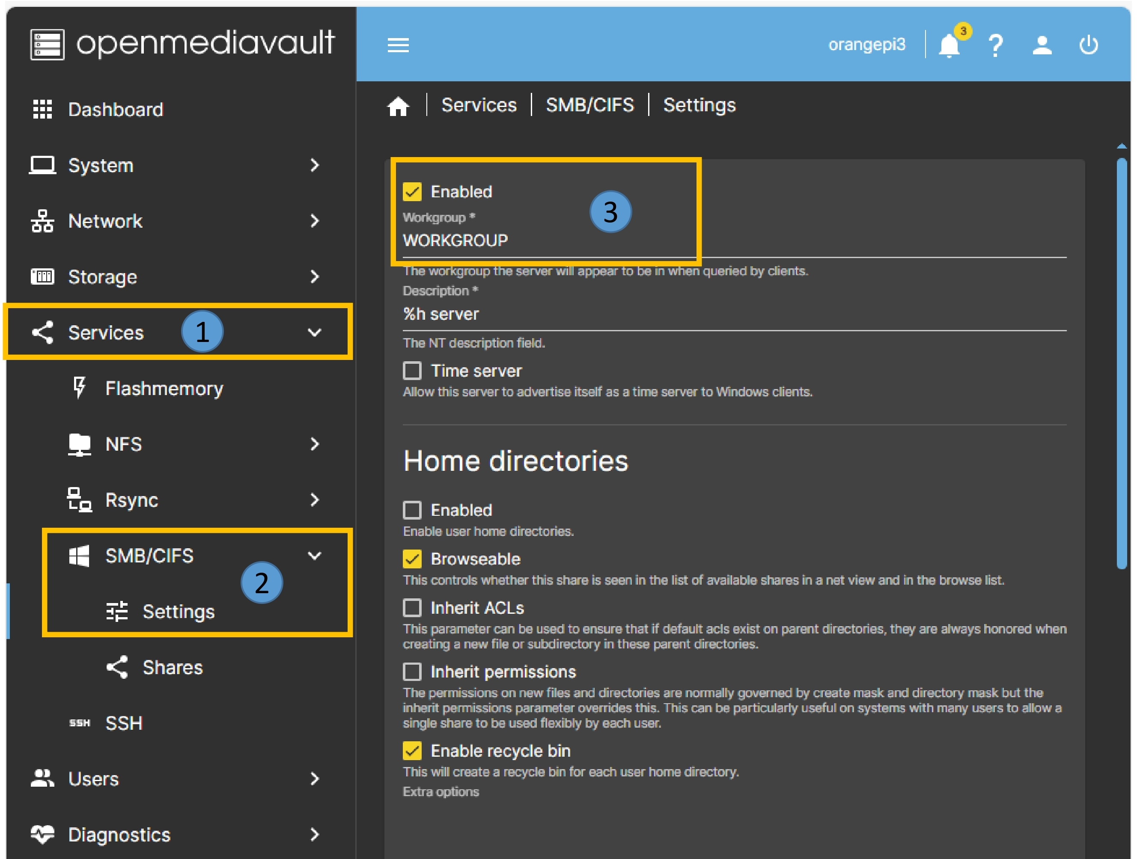1137x859 pixels.
Task: Click the Shares share icon
Action: 117,667
